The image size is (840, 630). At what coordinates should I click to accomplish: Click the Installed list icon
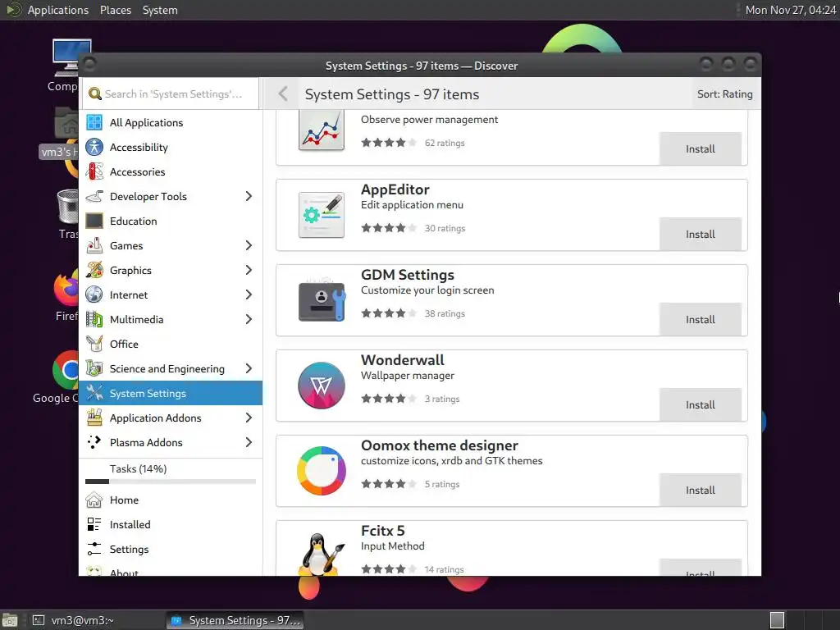94,524
